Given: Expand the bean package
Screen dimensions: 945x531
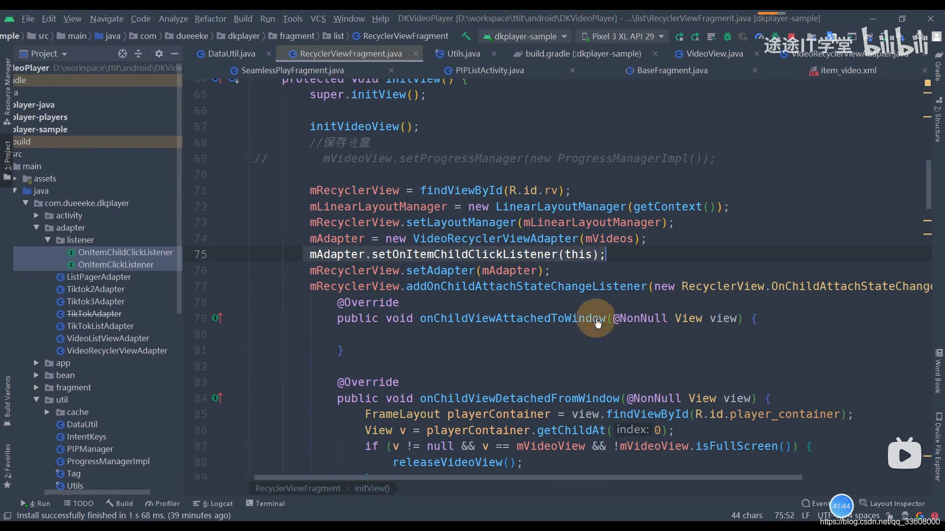Looking at the screenshot, I should (x=36, y=375).
